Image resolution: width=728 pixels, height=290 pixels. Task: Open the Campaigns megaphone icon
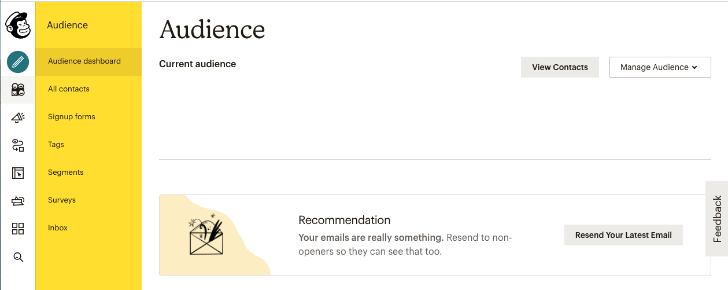[18, 118]
